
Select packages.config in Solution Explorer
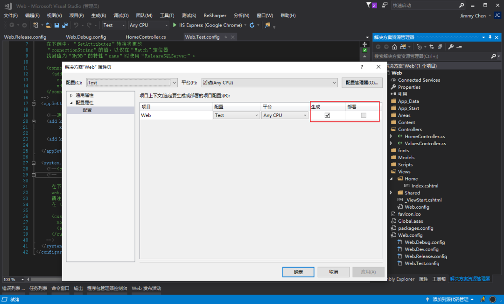click(x=415, y=228)
